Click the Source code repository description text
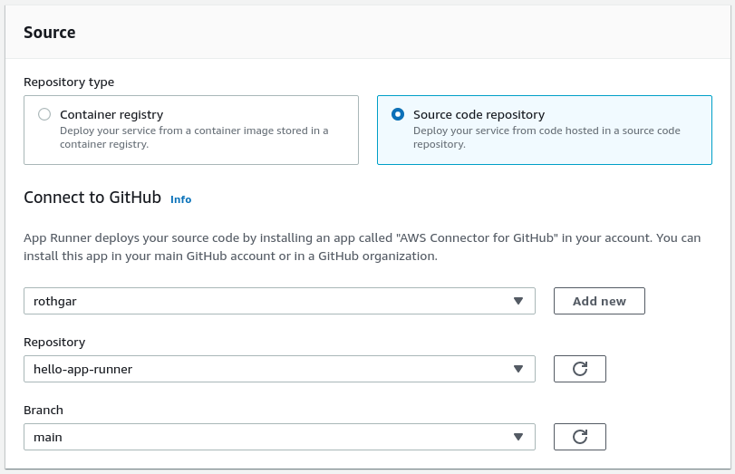This screenshot has height=474, width=735. [546, 137]
